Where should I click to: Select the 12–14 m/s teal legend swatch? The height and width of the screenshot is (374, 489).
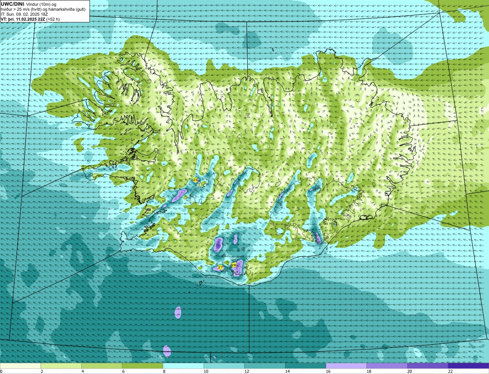(x=265, y=366)
